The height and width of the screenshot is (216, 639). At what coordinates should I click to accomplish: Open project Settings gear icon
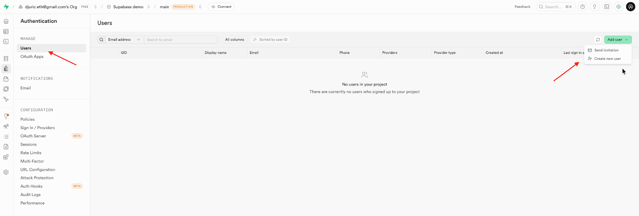coord(6,172)
